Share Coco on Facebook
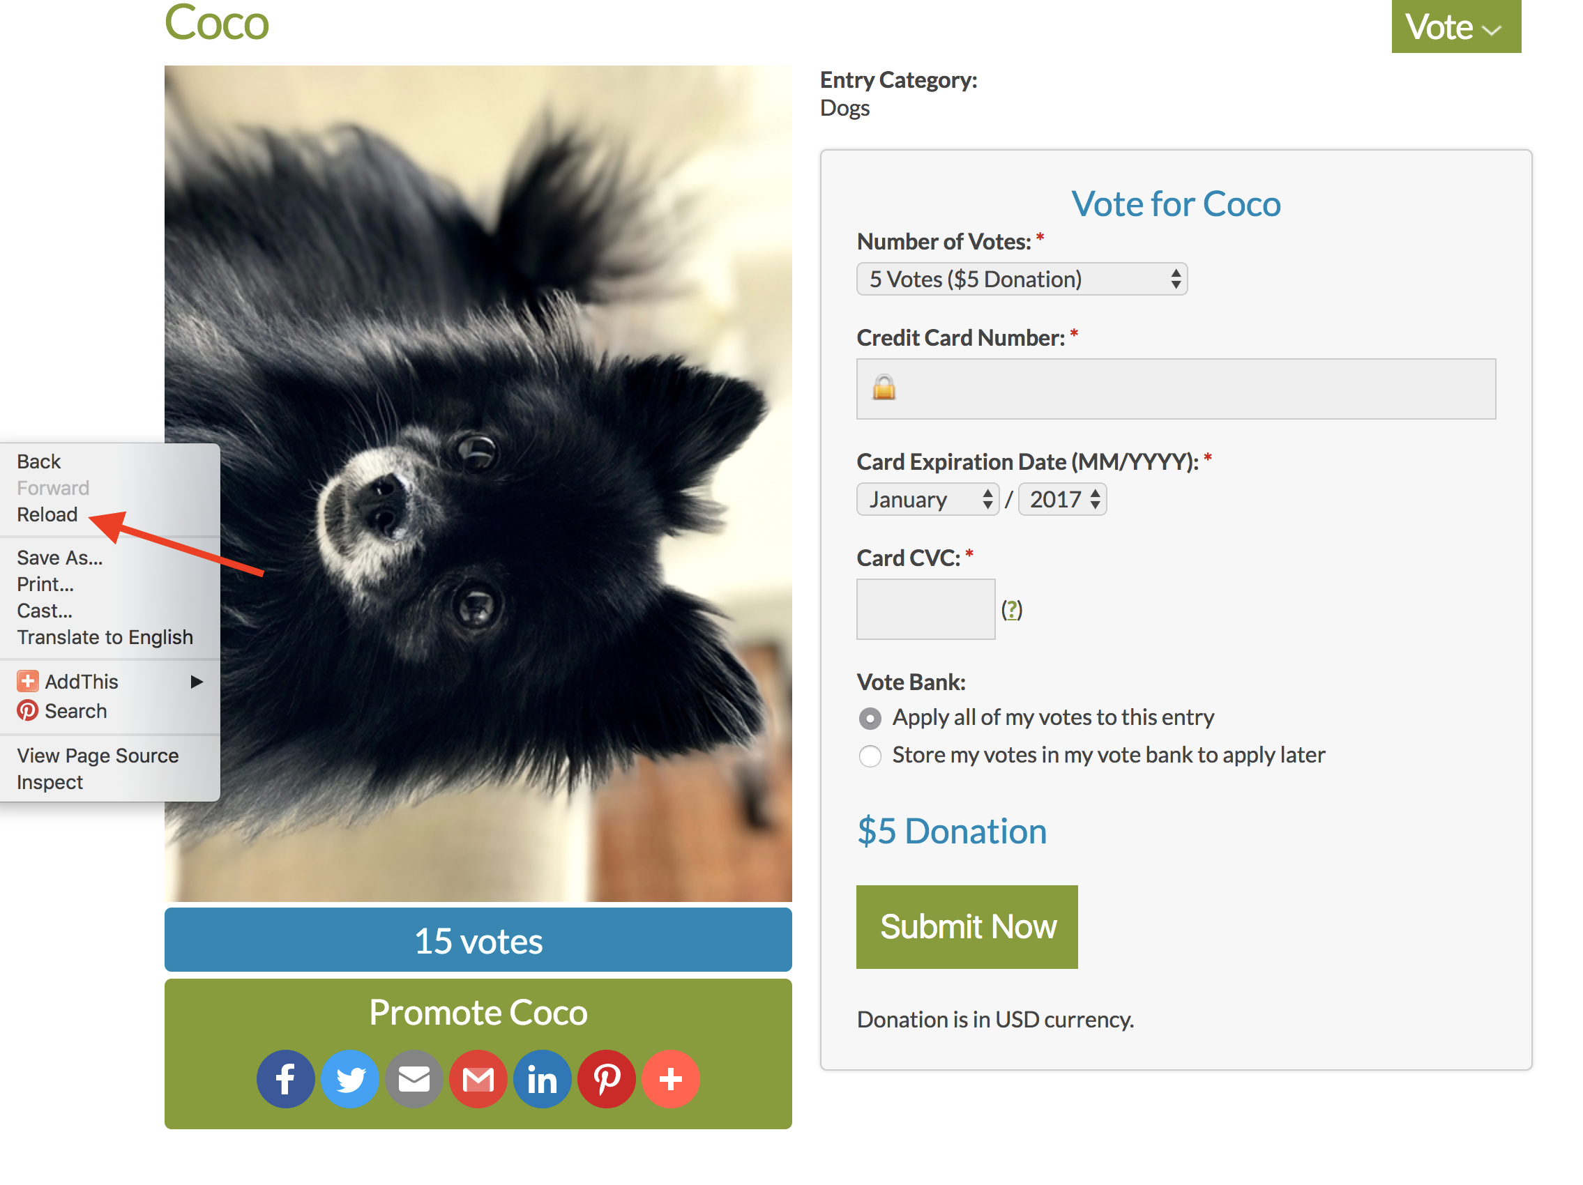1583x1185 pixels. (x=285, y=1078)
